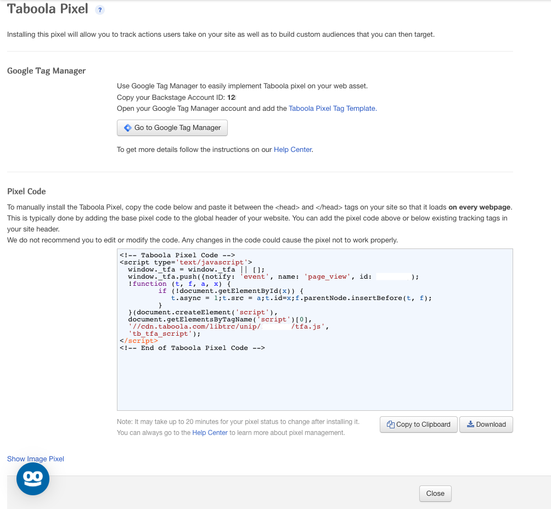Click the '<!-- Taboola Pixel Code -->' first line

click(x=177, y=255)
